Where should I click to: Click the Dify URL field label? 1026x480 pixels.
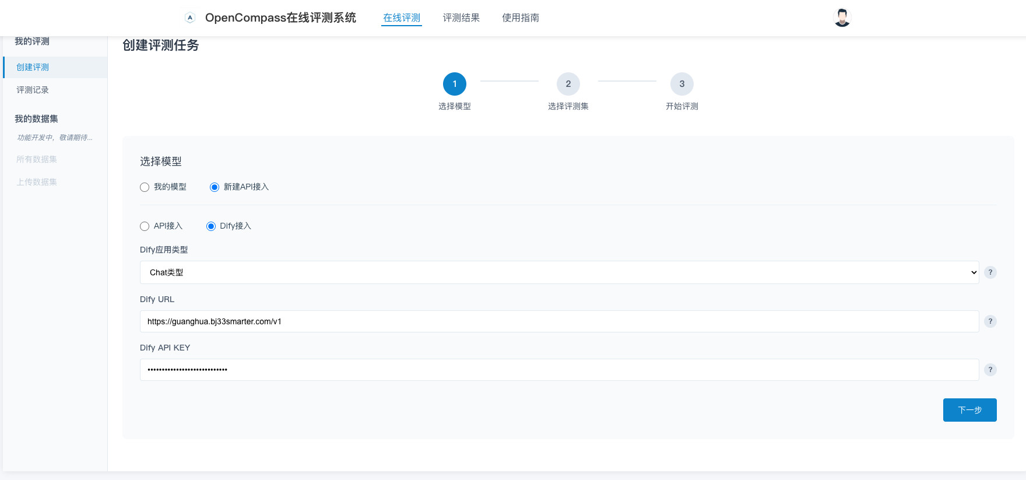point(157,299)
